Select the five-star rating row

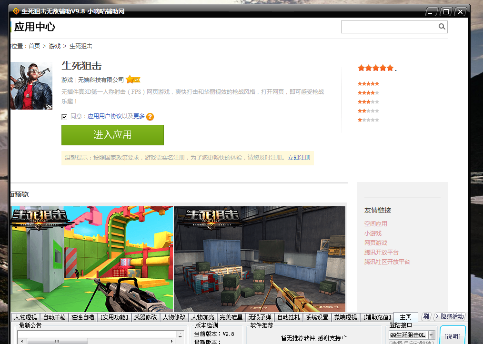(368, 84)
